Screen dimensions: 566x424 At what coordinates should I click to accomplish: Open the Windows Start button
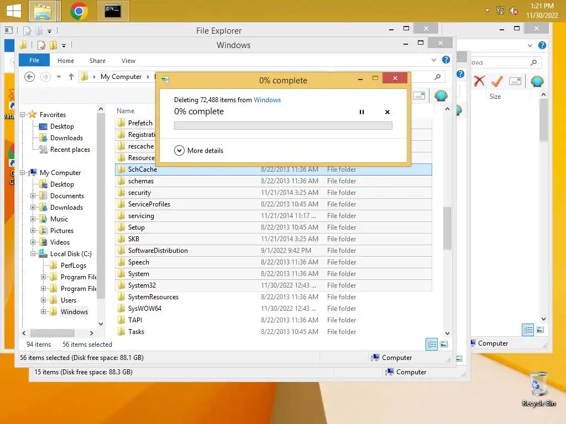click(x=14, y=11)
